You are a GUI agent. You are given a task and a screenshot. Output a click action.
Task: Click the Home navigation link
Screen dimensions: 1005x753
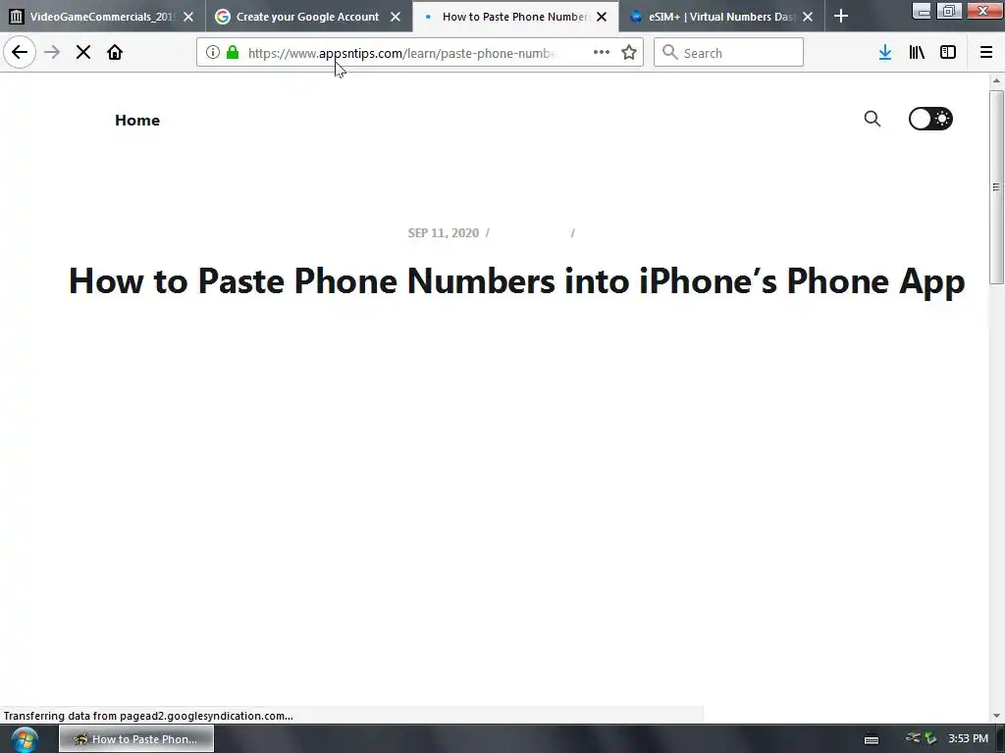[x=137, y=121]
